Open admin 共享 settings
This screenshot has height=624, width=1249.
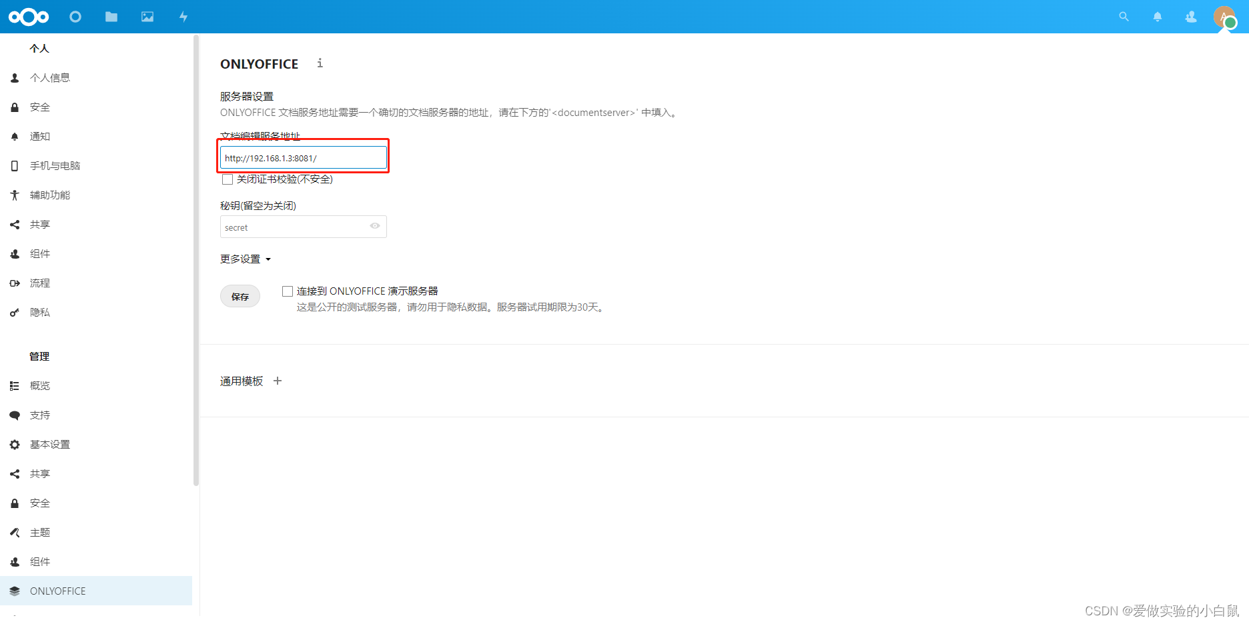click(96, 474)
